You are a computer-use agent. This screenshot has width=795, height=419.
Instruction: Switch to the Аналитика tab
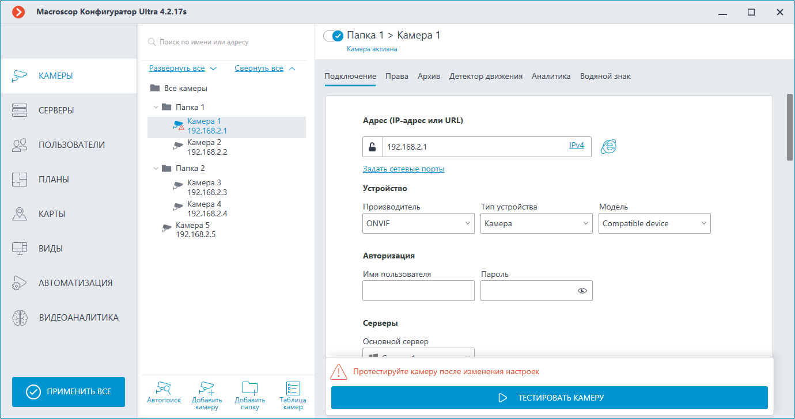(x=551, y=76)
